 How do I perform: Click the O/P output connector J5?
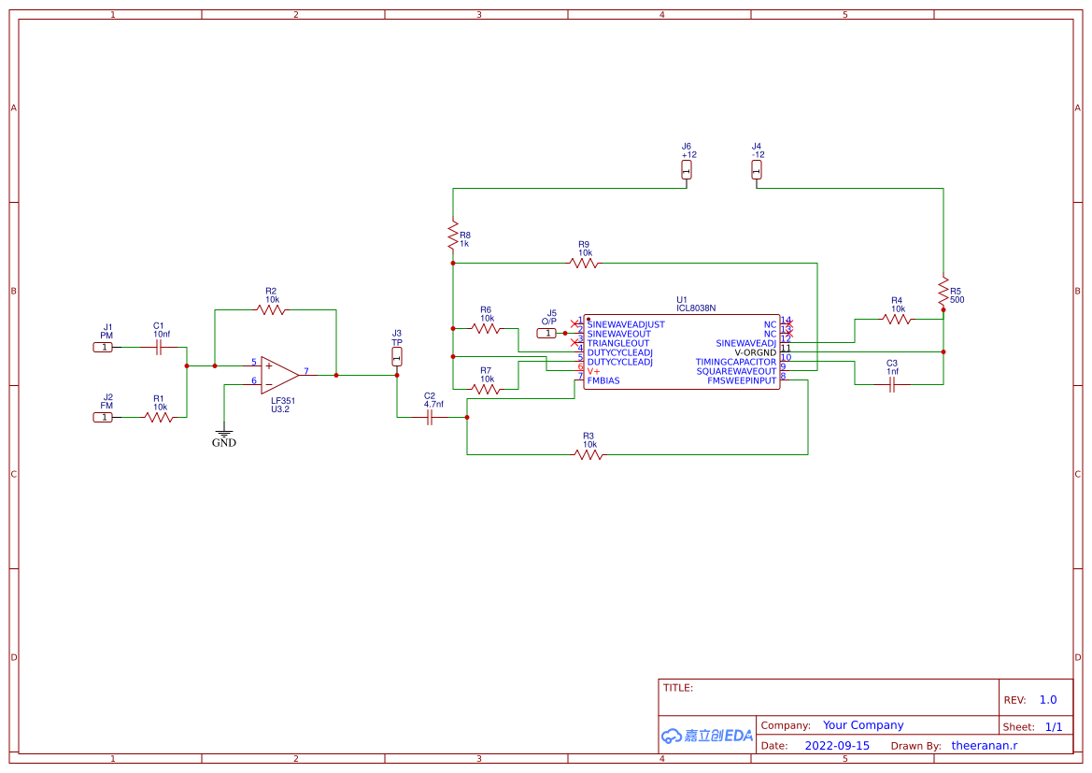[548, 332]
